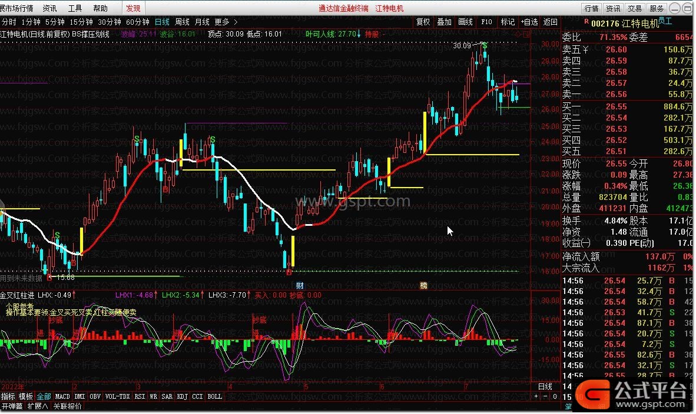Expand the 更多 periods dropdown
The image size is (696, 414).
[226, 22]
